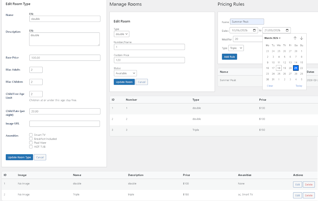Delete the double room type
The height and width of the screenshot is (201, 318).
pyautogui.click(x=309, y=184)
